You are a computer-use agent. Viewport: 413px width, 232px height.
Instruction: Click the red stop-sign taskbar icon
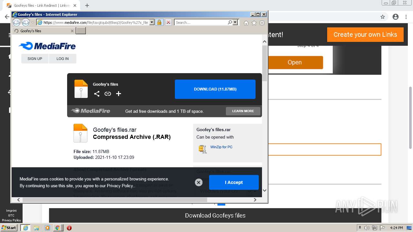69,228
